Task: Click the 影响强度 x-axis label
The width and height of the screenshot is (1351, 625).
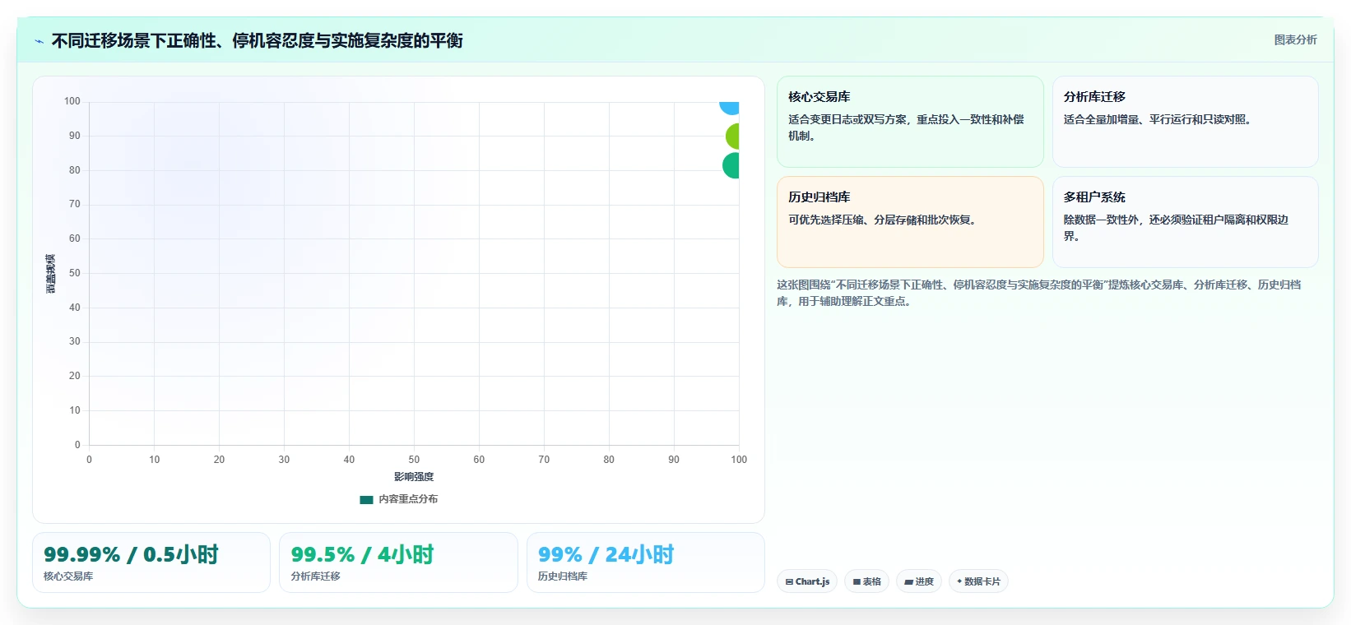Action: click(x=414, y=477)
